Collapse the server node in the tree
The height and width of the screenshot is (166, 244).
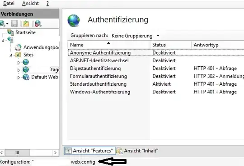click(x=3, y=41)
